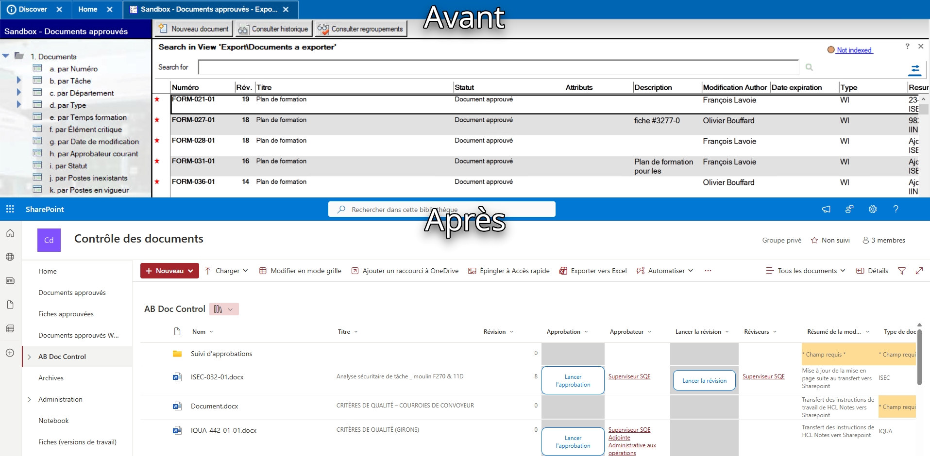Open advanced search options sliders icon
Image resolution: width=930 pixels, height=456 pixels.
tap(915, 70)
